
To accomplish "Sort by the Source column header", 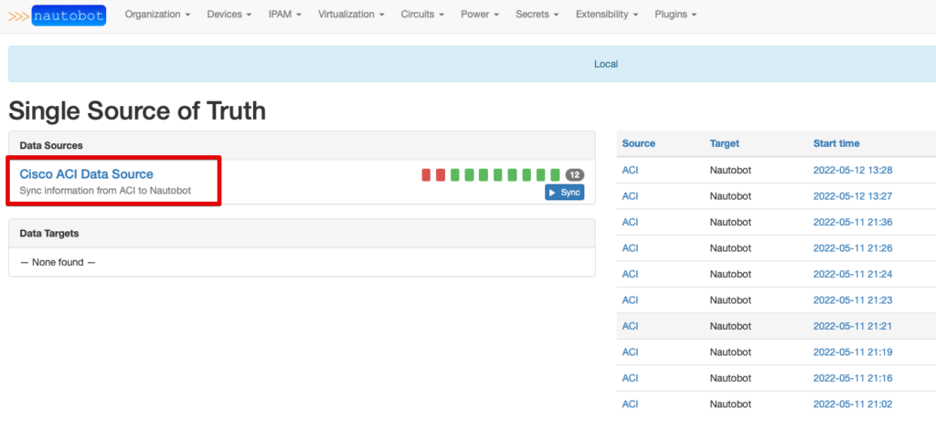I will click(638, 143).
